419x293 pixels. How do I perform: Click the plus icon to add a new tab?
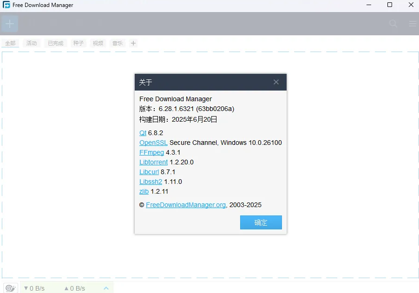(133, 43)
